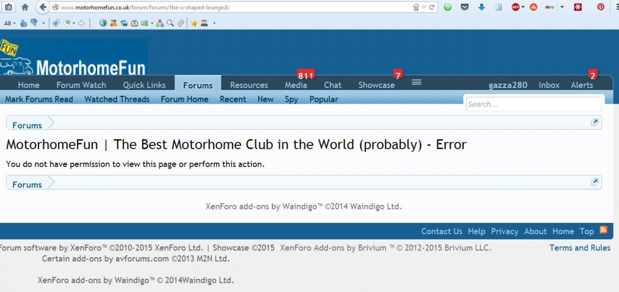
Task: Open the Resources tab
Action: (249, 85)
